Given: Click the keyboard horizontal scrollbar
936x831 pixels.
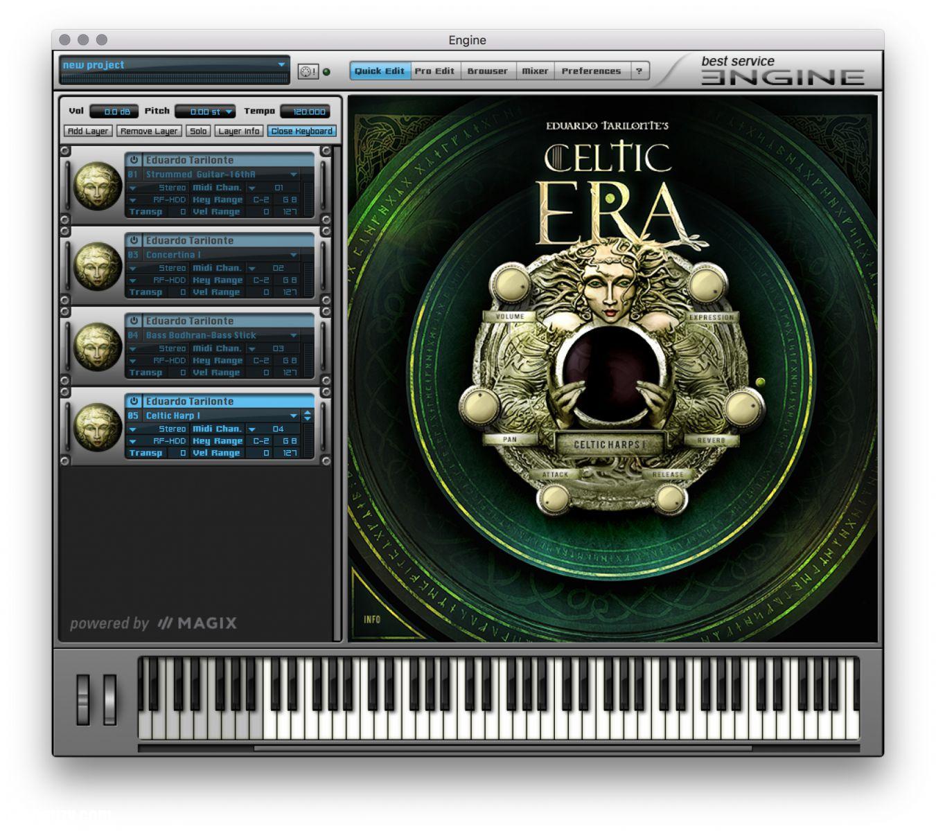Looking at the screenshot, I should 502,748.
